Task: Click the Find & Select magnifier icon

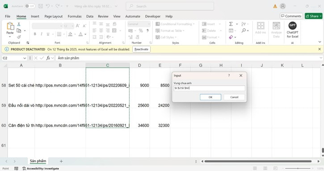Action: tap(244, 30)
